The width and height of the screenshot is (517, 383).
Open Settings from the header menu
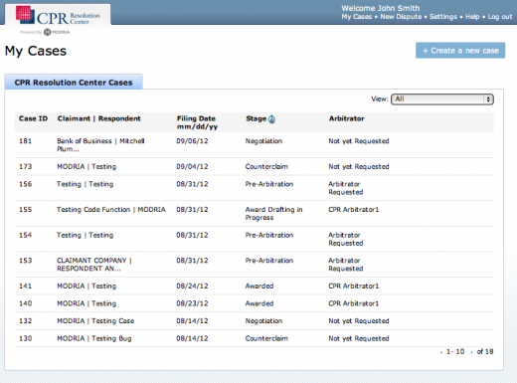tap(443, 17)
